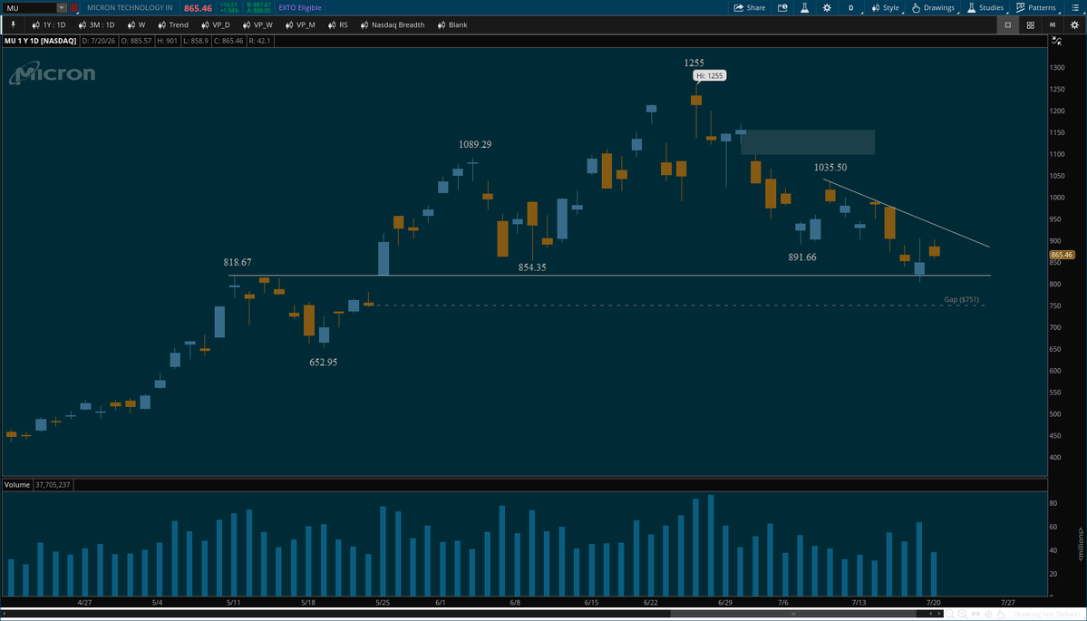Switch to single chart layout

1008,25
